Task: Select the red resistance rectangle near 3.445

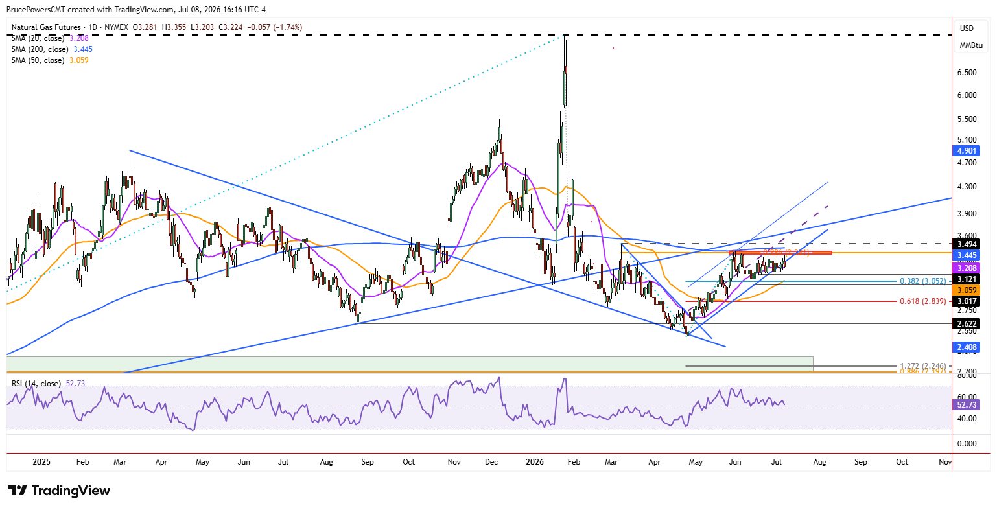Action: [780, 253]
